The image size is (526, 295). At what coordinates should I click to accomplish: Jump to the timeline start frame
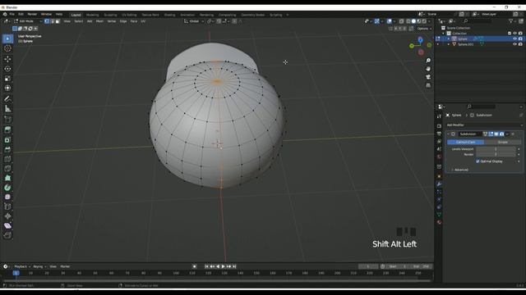(x=206, y=266)
